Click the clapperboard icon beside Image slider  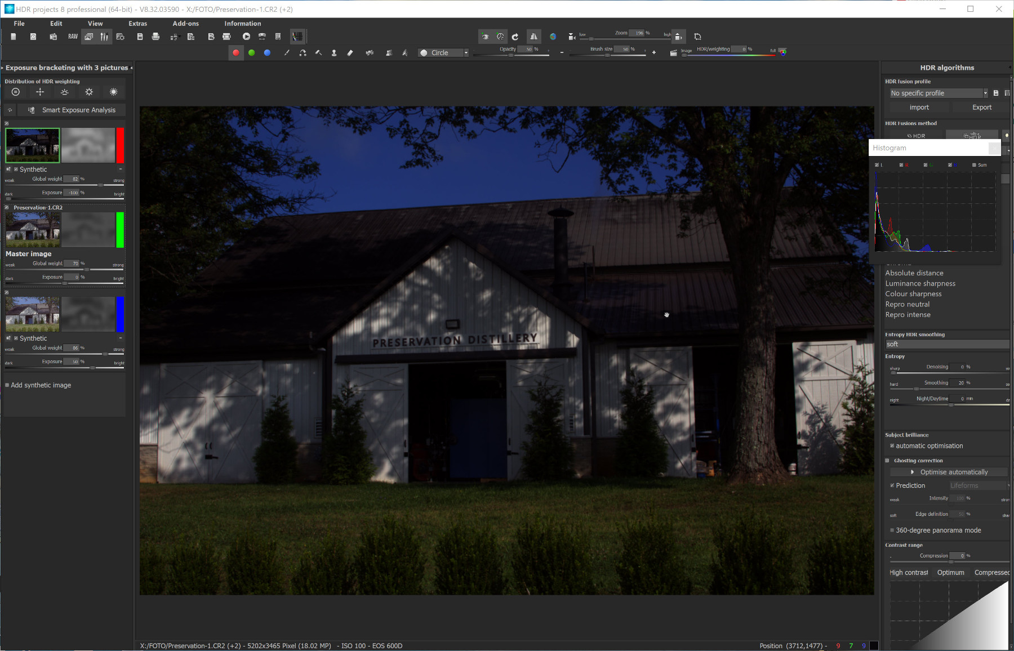click(x=674, y=53)
